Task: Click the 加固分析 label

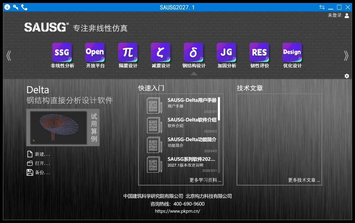Action: (x=227, y=66)
